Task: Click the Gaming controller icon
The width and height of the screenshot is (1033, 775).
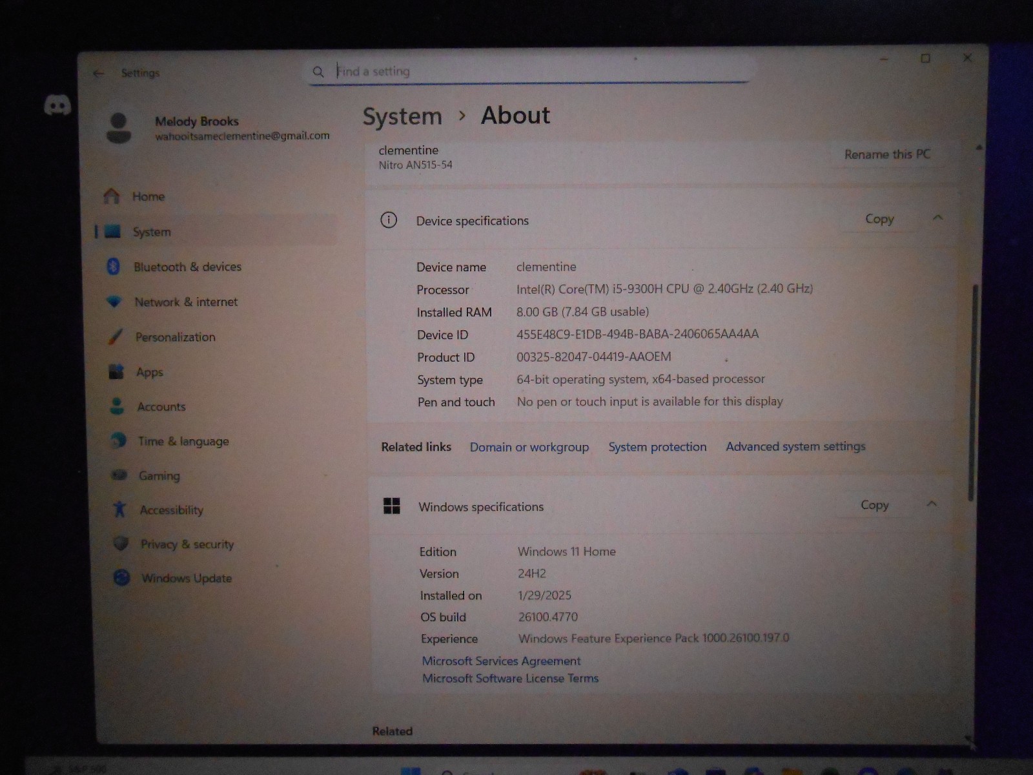Action: coord(119,475)
